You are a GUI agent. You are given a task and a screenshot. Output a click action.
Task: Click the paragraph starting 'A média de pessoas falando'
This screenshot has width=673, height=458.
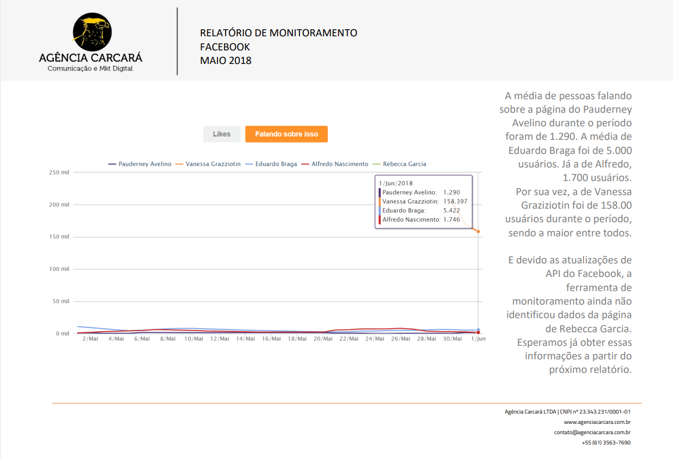(x=566, y=164)
